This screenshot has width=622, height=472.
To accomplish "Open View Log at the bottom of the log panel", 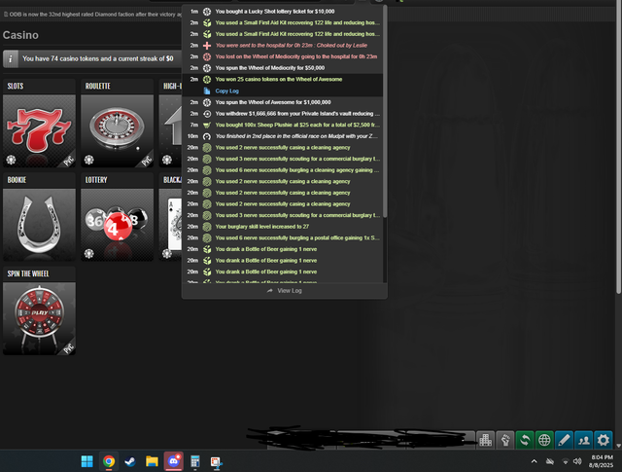I will (285, 291).
